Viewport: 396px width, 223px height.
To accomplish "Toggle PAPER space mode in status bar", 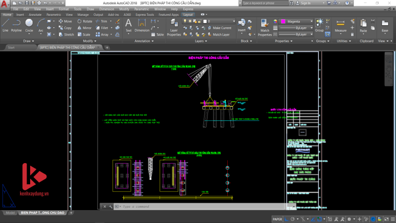I will 278,219.
